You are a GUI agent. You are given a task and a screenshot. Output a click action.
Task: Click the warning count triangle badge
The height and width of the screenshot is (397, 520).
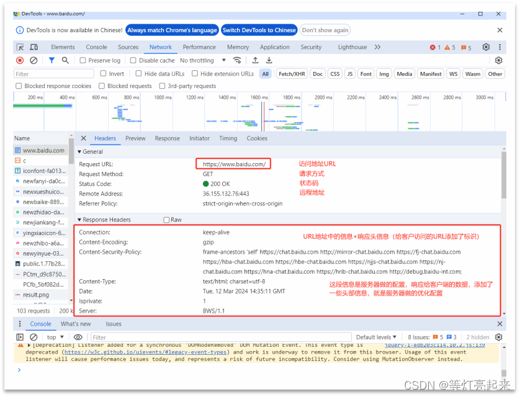click(x=450, y=47)
